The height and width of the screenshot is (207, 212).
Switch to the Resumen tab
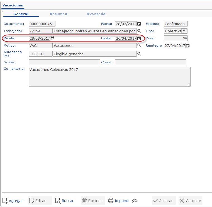point(59,14)
